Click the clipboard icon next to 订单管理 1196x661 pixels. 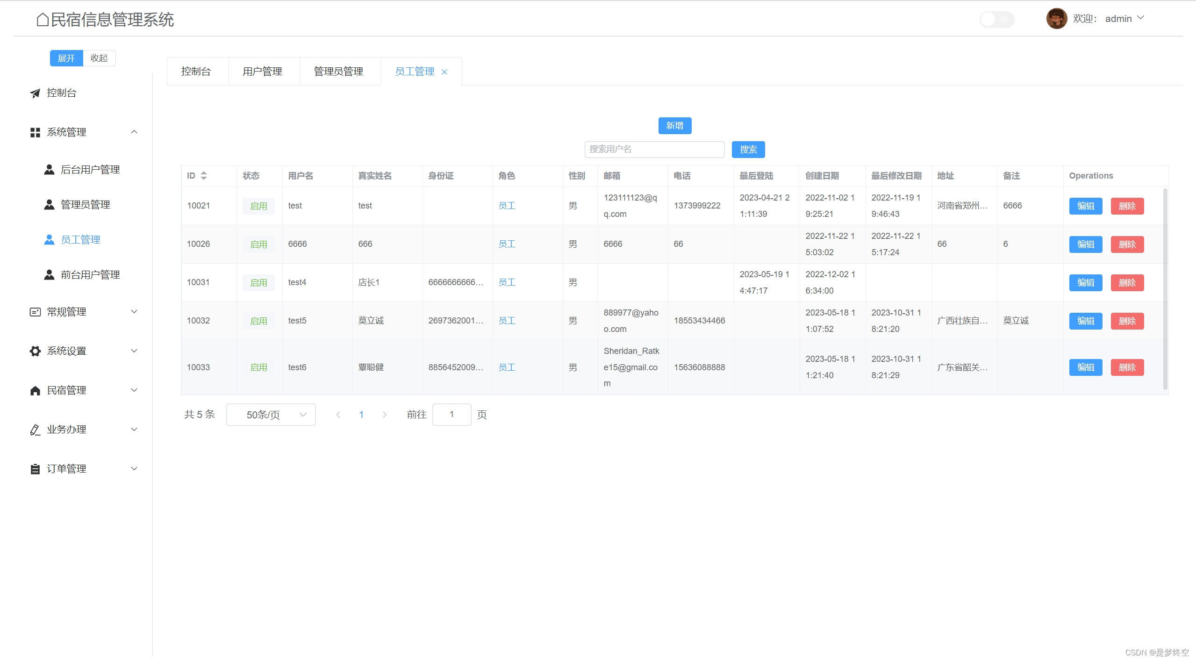point(35,469)
